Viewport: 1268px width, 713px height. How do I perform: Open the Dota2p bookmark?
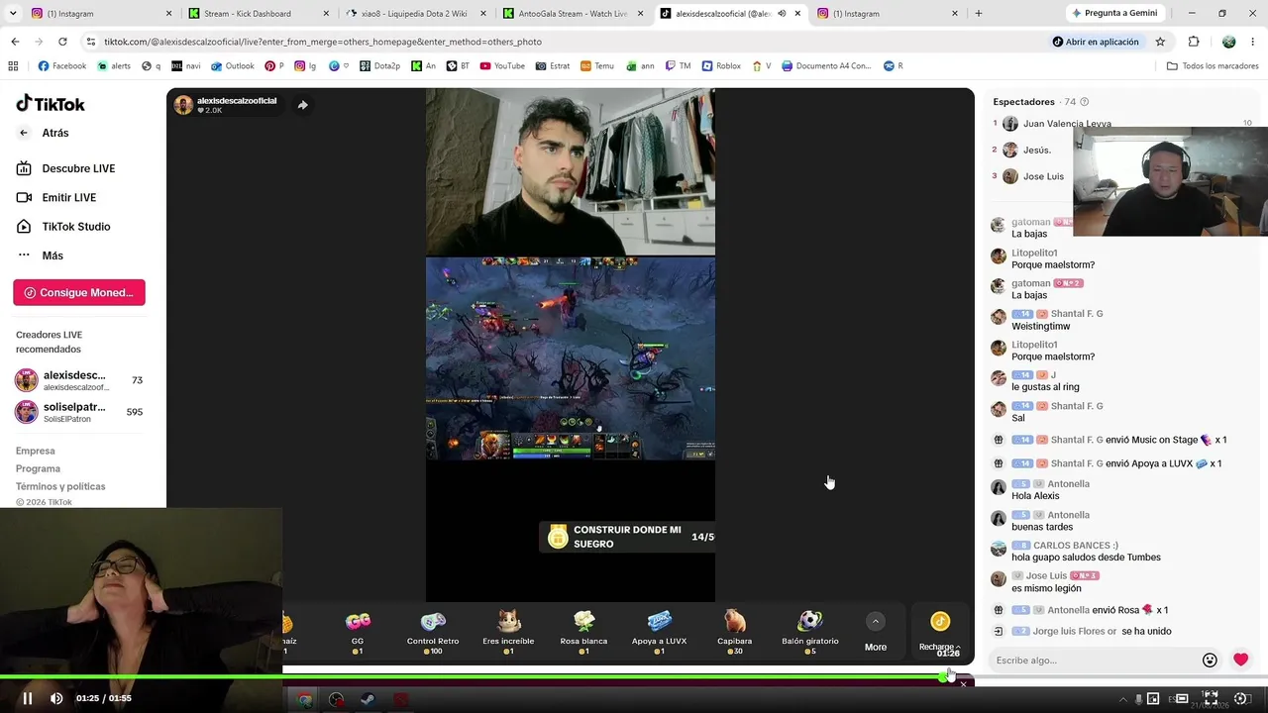click(x=380, y=66)
